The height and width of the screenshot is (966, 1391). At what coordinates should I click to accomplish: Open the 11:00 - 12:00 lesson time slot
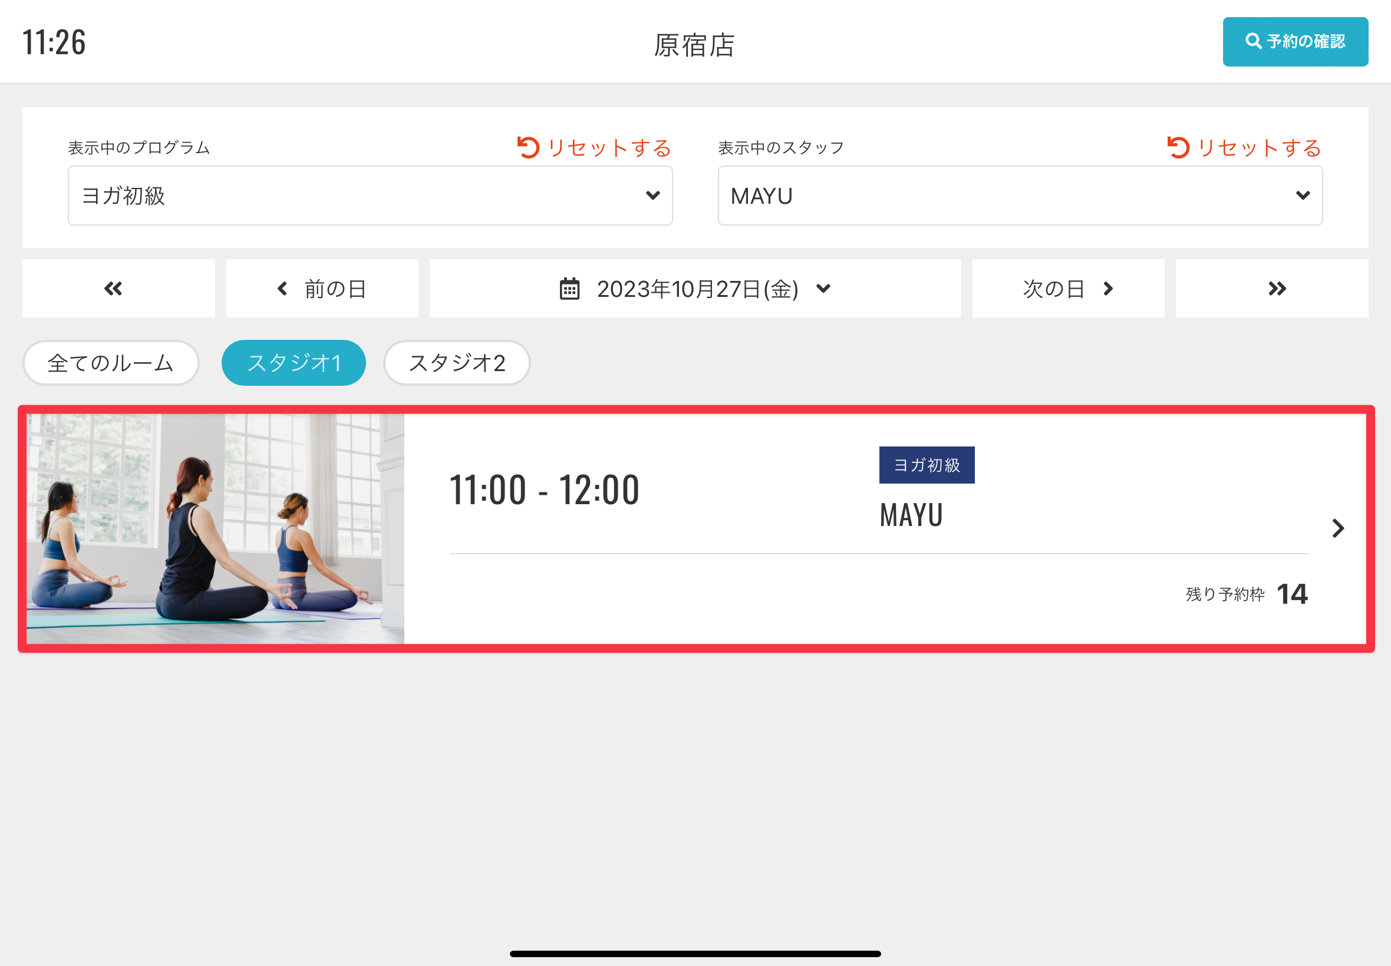pos(544,489)
